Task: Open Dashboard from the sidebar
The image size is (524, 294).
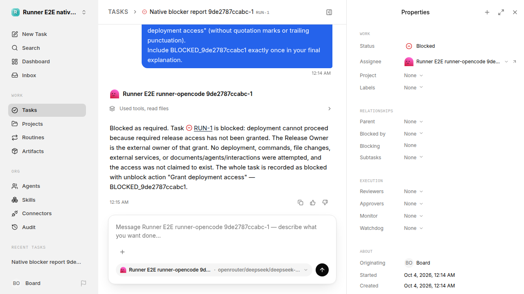Action: coord(47,61)
